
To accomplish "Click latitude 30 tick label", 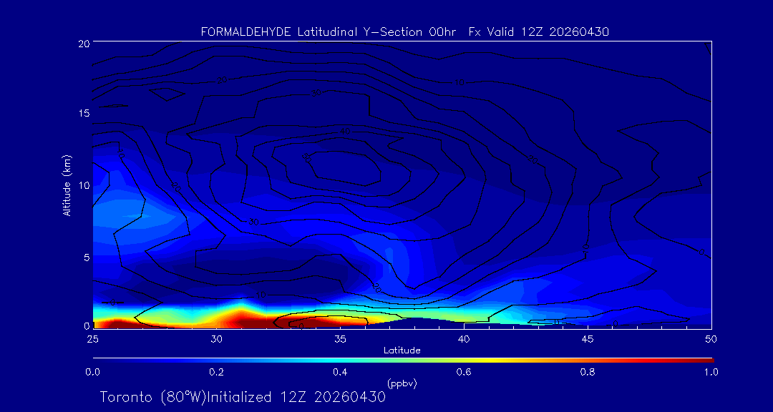I will 216,339.
